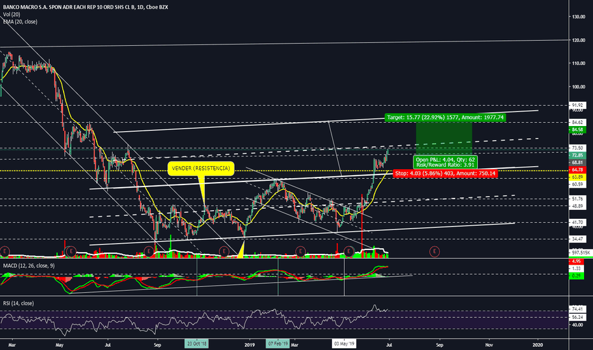Click the earnings E marker above 03 May '19

pyautogui.click(x=349, y=251)
